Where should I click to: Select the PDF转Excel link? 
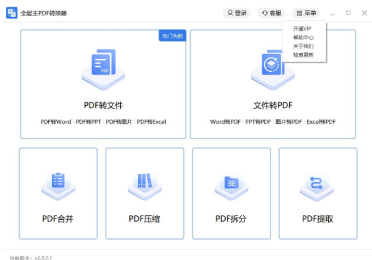tap(152, 122)
